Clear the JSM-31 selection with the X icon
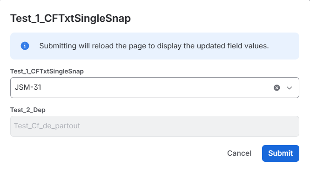The image size is (310, 172). pyautogui.click(x=276, y=88)
